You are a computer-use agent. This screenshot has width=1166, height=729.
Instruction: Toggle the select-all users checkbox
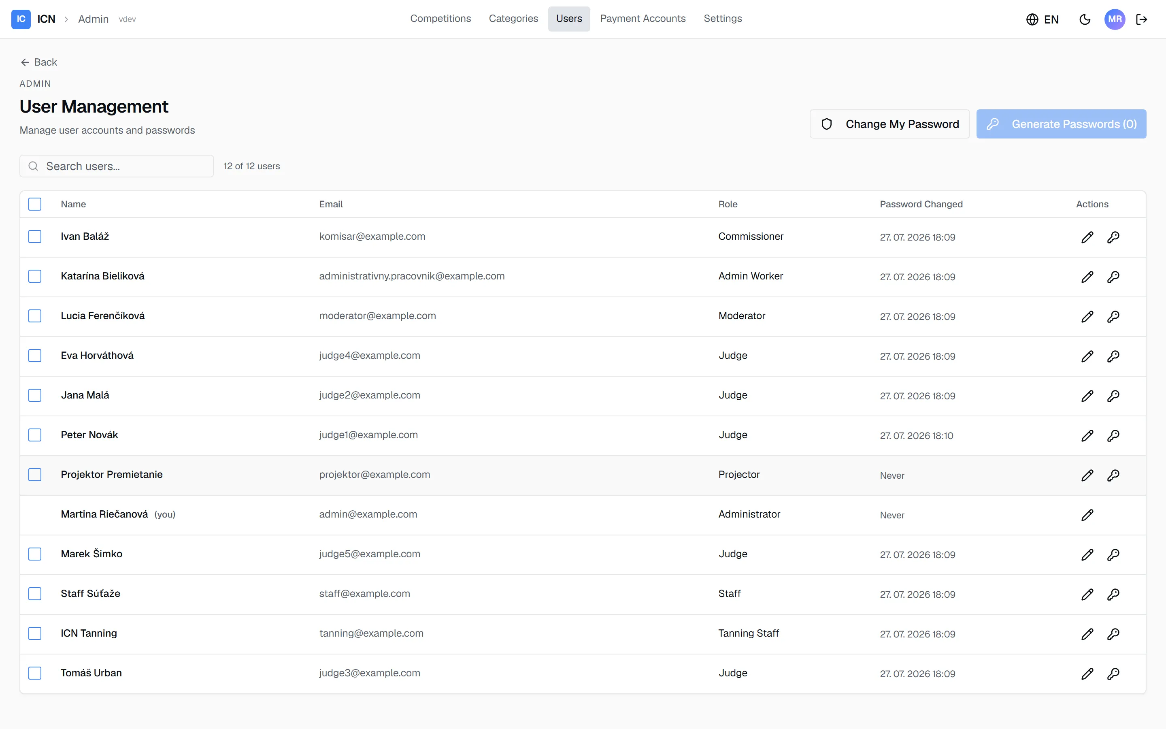point(35,204)
